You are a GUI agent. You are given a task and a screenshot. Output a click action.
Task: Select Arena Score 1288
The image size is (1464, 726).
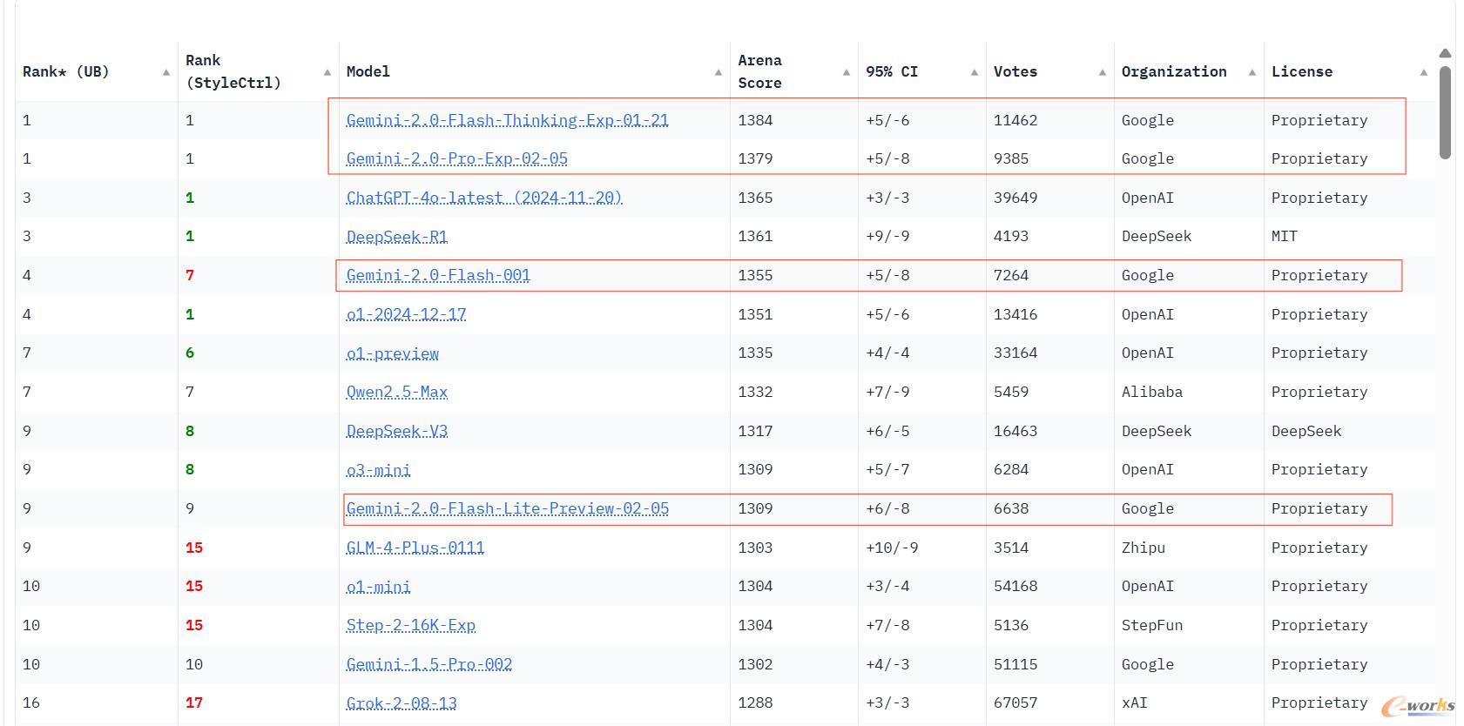tap(755, 702)
